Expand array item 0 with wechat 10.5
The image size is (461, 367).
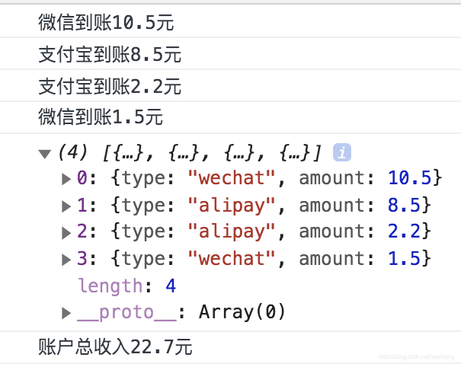pos(66,179)
